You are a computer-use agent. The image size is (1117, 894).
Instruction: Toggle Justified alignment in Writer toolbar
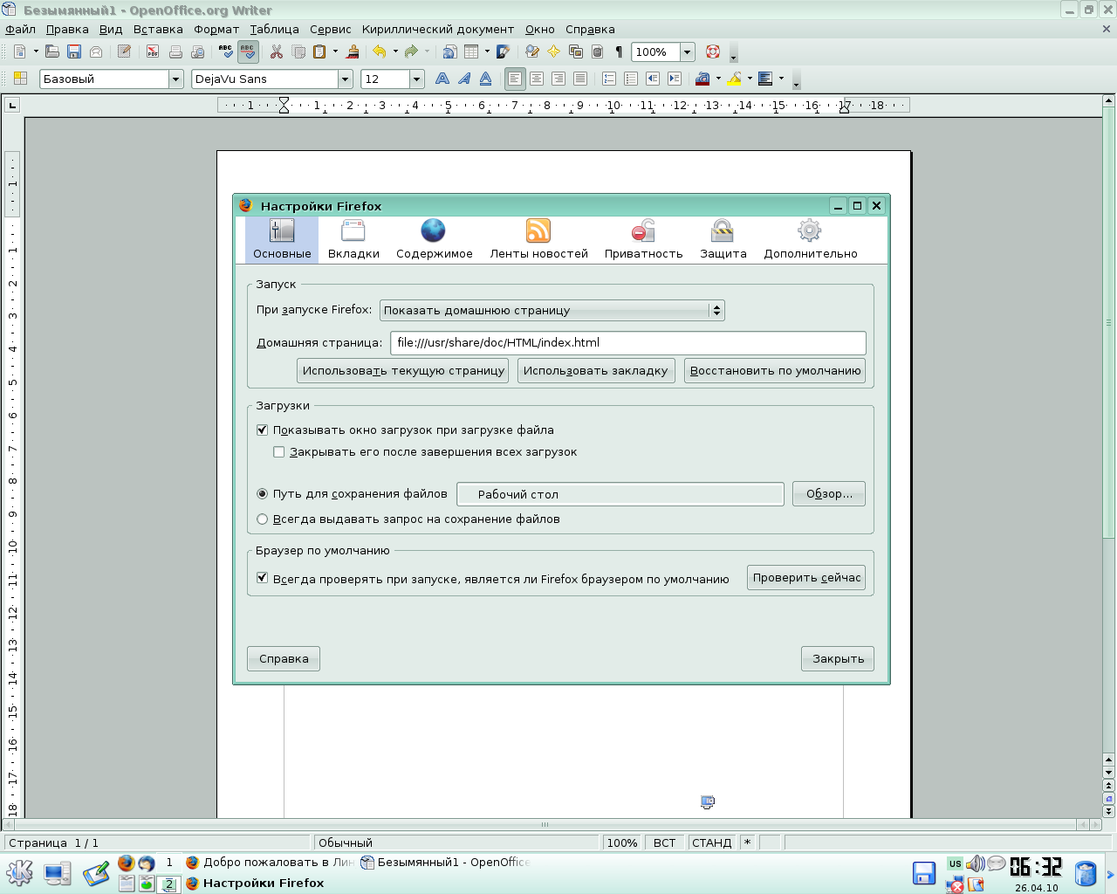click(x=580, y=79)
